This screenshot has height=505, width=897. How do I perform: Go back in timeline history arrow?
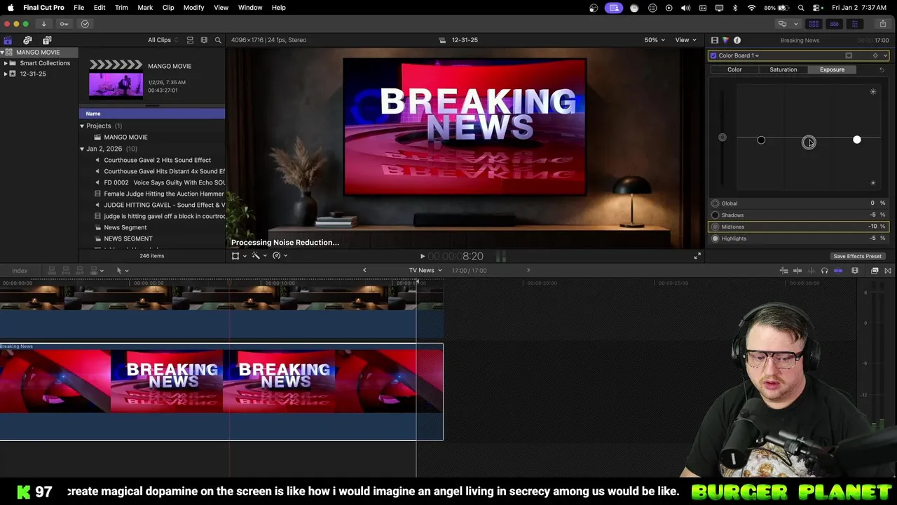(x=364, y=270)
